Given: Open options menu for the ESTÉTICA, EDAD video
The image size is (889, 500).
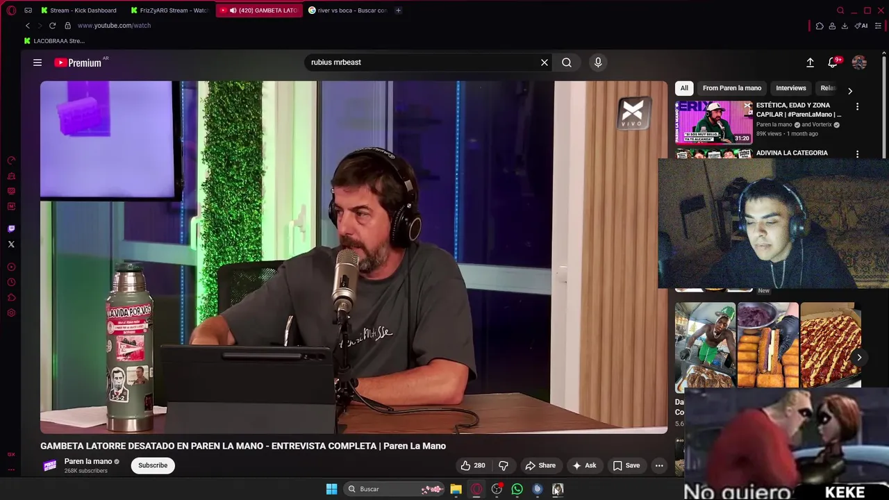Looking at the screenshot, I should pos(857,107).
